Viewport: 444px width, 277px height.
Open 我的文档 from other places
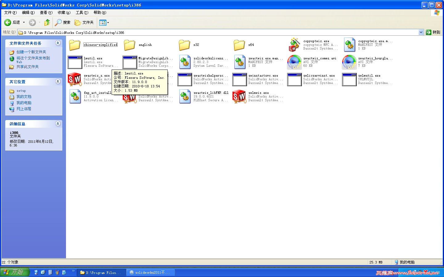pyautogui.click(x=24, y=97)
